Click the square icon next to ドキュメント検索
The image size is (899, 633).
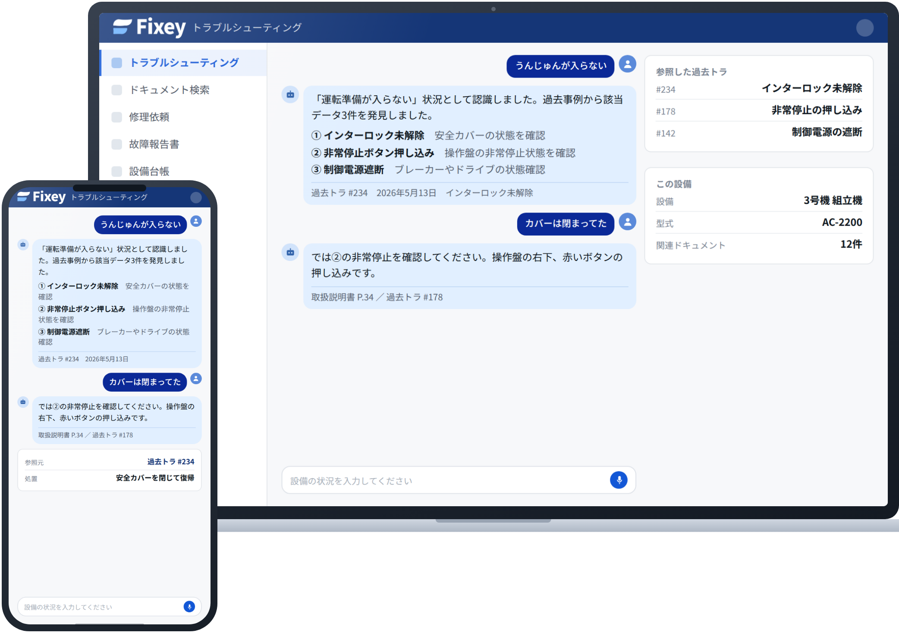click(x=116, y=90)
